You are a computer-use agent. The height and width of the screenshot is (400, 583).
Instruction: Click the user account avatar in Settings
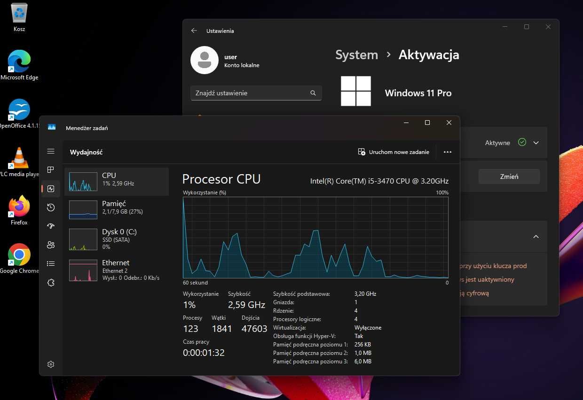[204, 60]
